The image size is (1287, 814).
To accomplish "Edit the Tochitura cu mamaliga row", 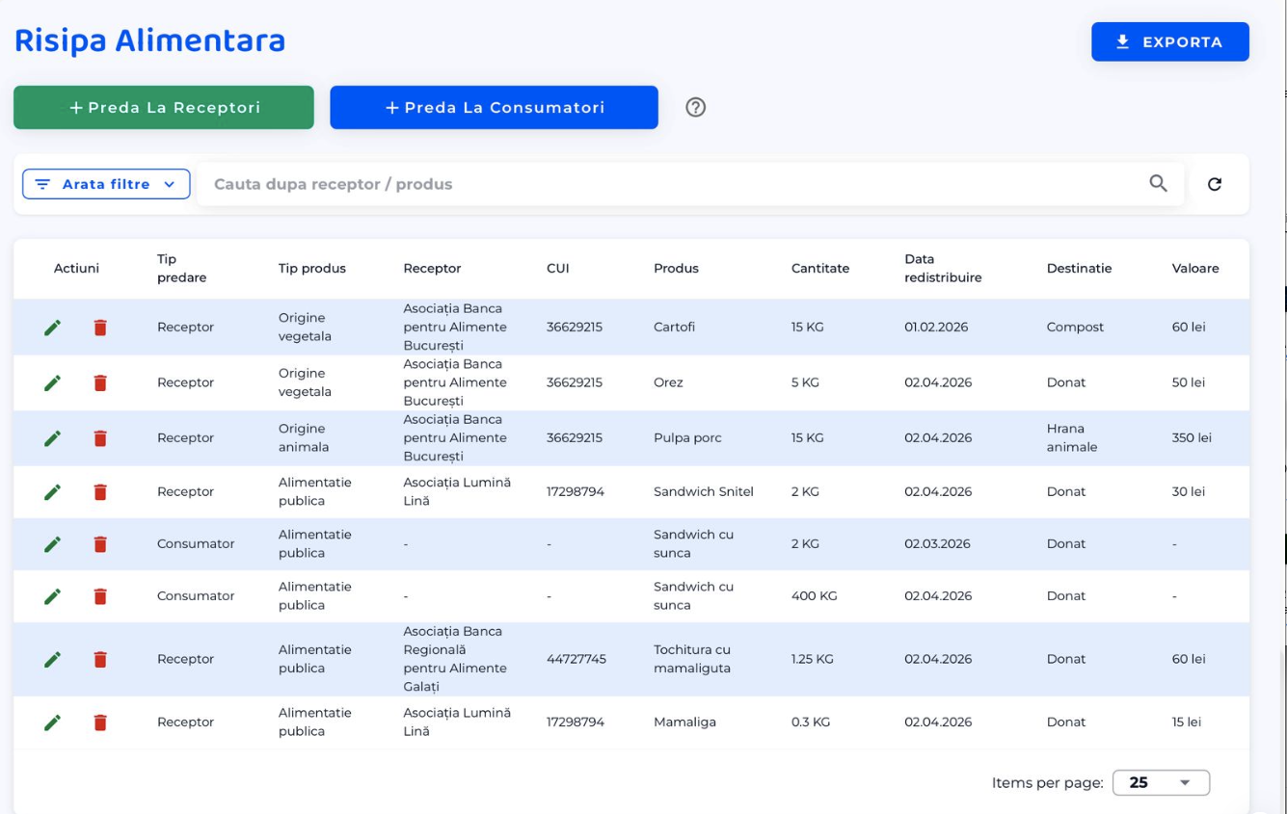I will (x=53, y=660).
